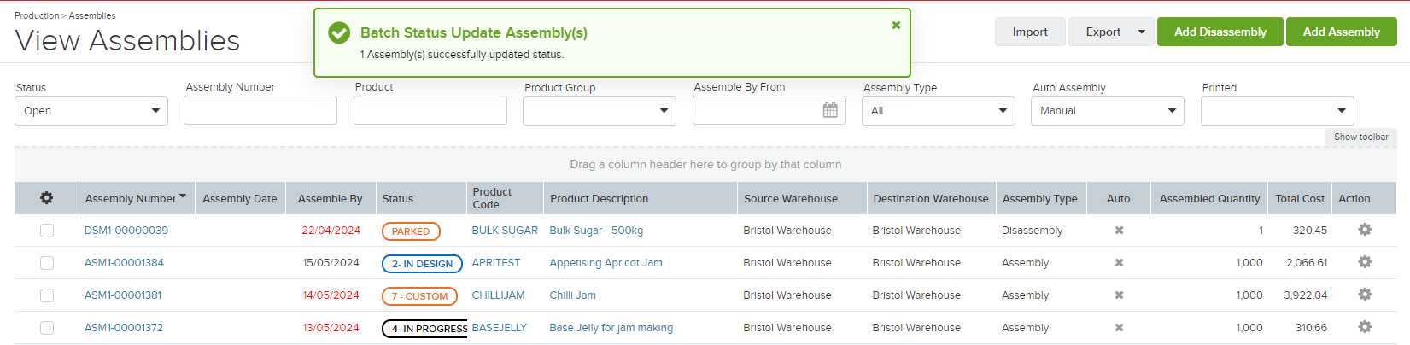Focus the Assembly Number filter field
Image resolution: width=1410 pixels, height=345 pixels.
(260, 110)
